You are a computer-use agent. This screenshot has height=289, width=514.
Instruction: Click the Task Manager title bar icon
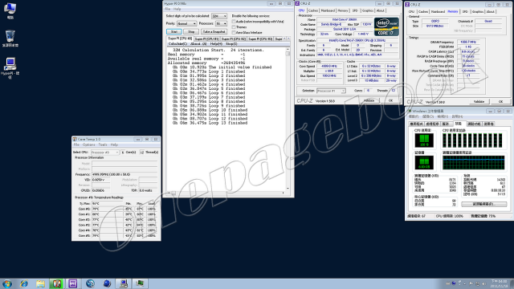[410, 112]
